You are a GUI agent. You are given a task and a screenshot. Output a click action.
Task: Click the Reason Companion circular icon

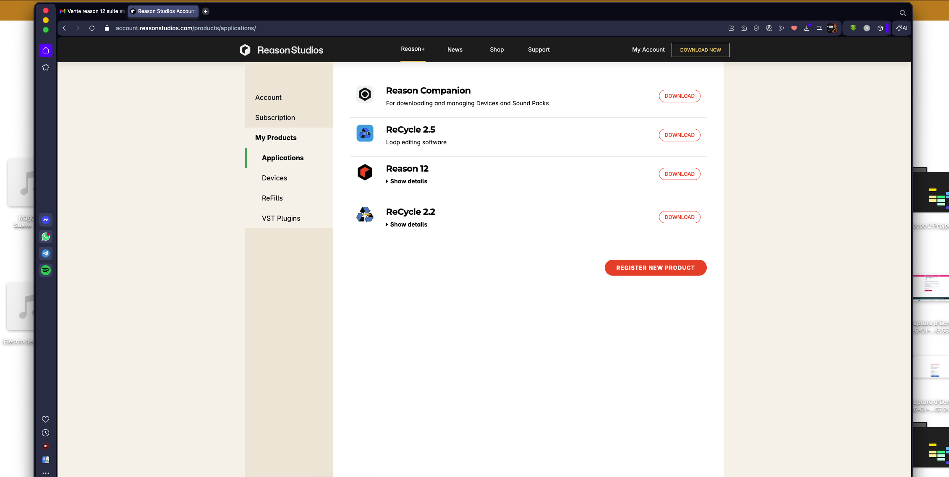[365, 94]
